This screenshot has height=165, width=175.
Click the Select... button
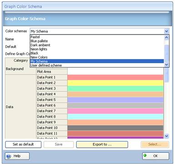(x=155, y=145)
